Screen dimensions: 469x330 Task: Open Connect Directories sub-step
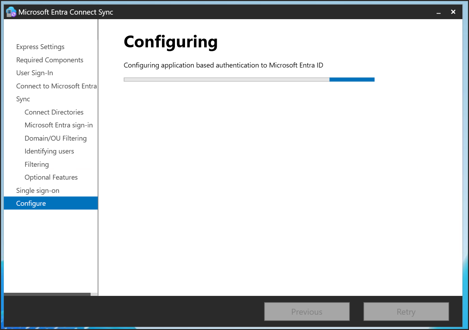coord(54,112)
